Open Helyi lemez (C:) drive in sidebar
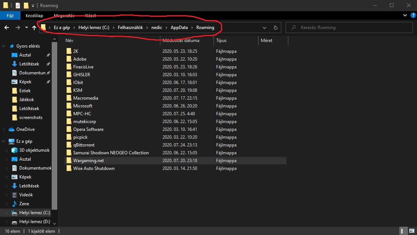The image size is (417, 235). tap(35, 213)
